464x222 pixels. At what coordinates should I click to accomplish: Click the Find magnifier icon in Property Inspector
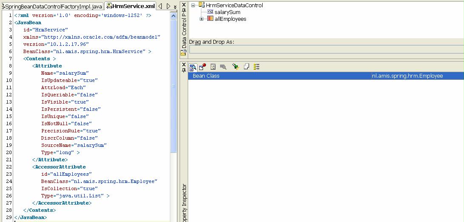193,67
